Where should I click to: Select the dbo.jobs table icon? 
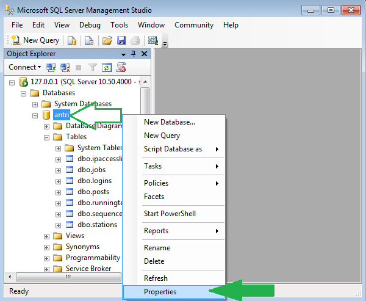point(70,170)
